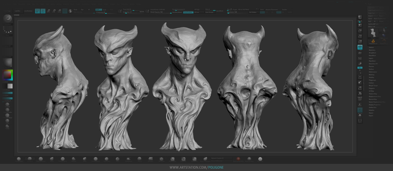Toggle the Zadd button
This screenshot has width=393, height=171.
(99, 10)
